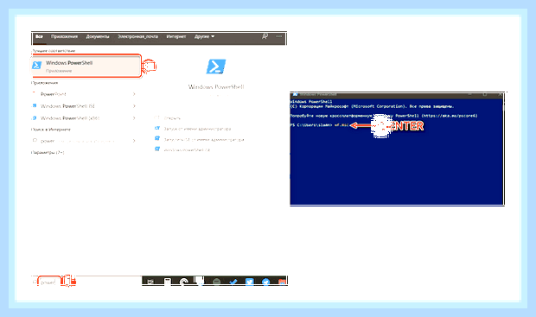Click the run-as-administrator shield icon
The width and height of the screenshot is (536, 317).
pyautogui.click(x=157, y=128)
